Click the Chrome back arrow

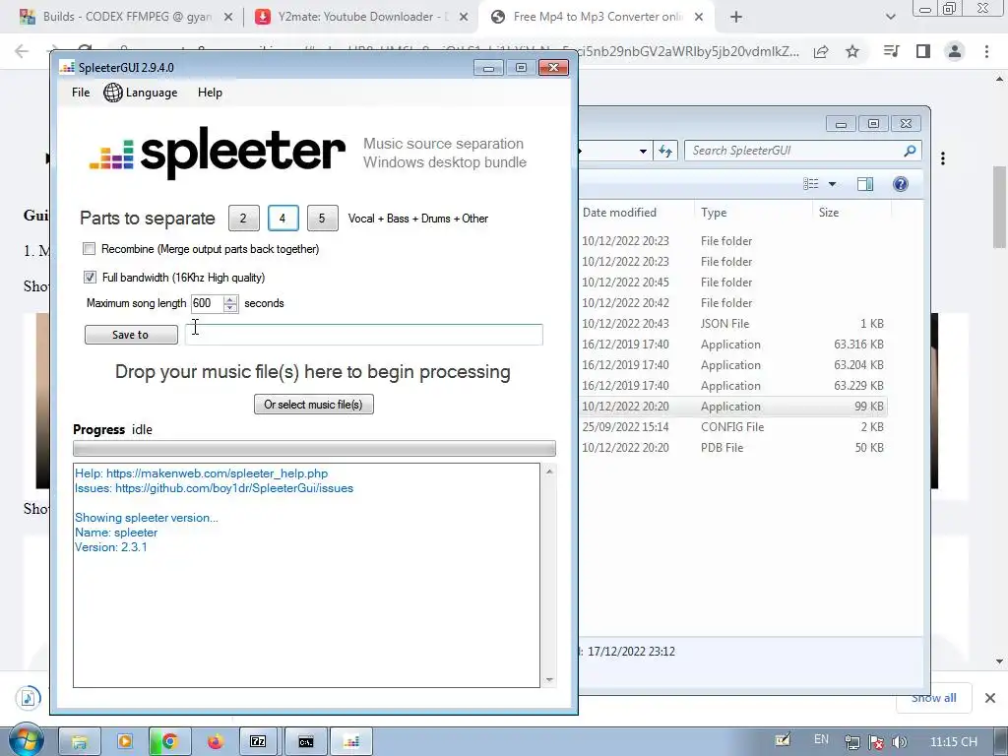22,51
